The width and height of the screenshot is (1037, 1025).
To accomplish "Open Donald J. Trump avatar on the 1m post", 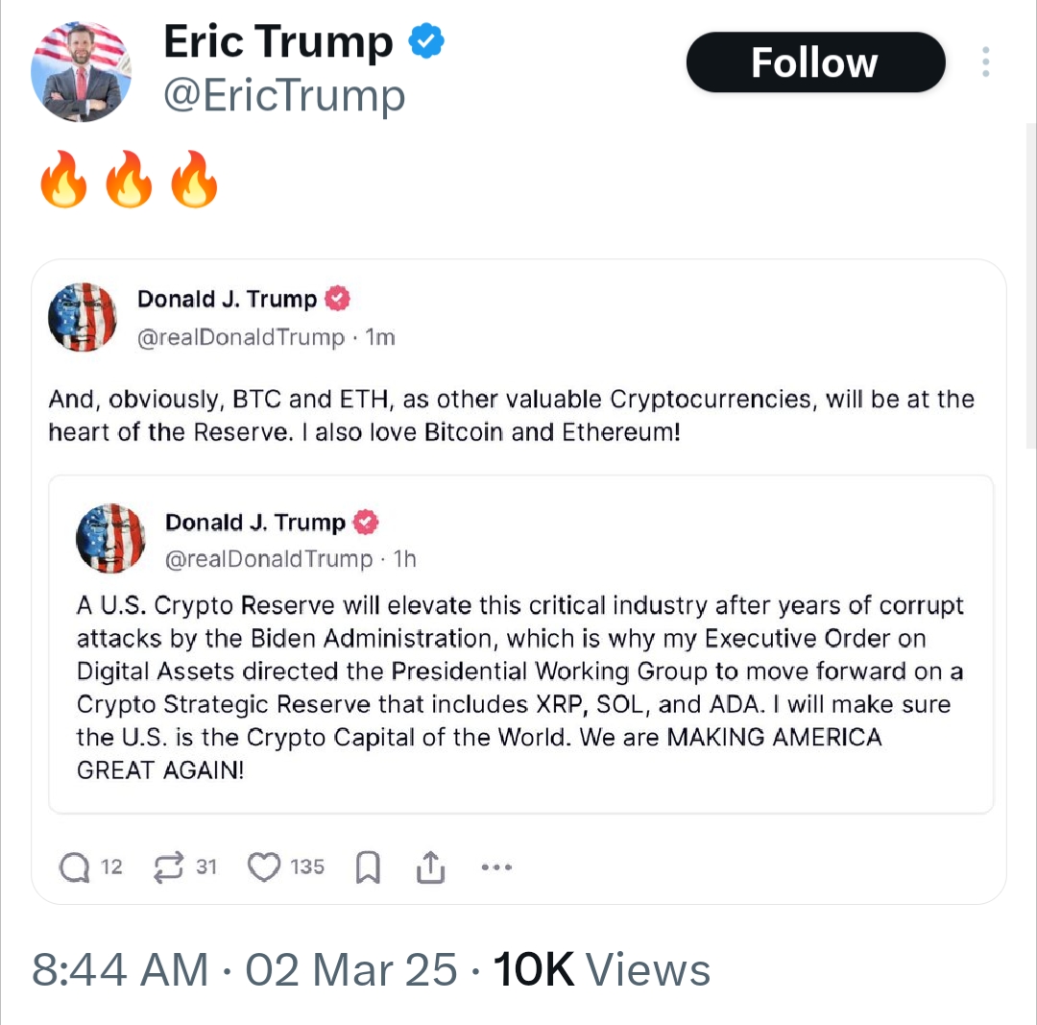I will coord(83,317).
